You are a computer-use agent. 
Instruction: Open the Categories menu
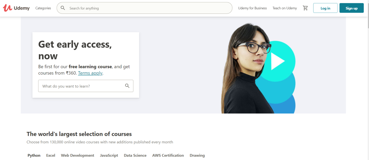(x=43, y=8)
